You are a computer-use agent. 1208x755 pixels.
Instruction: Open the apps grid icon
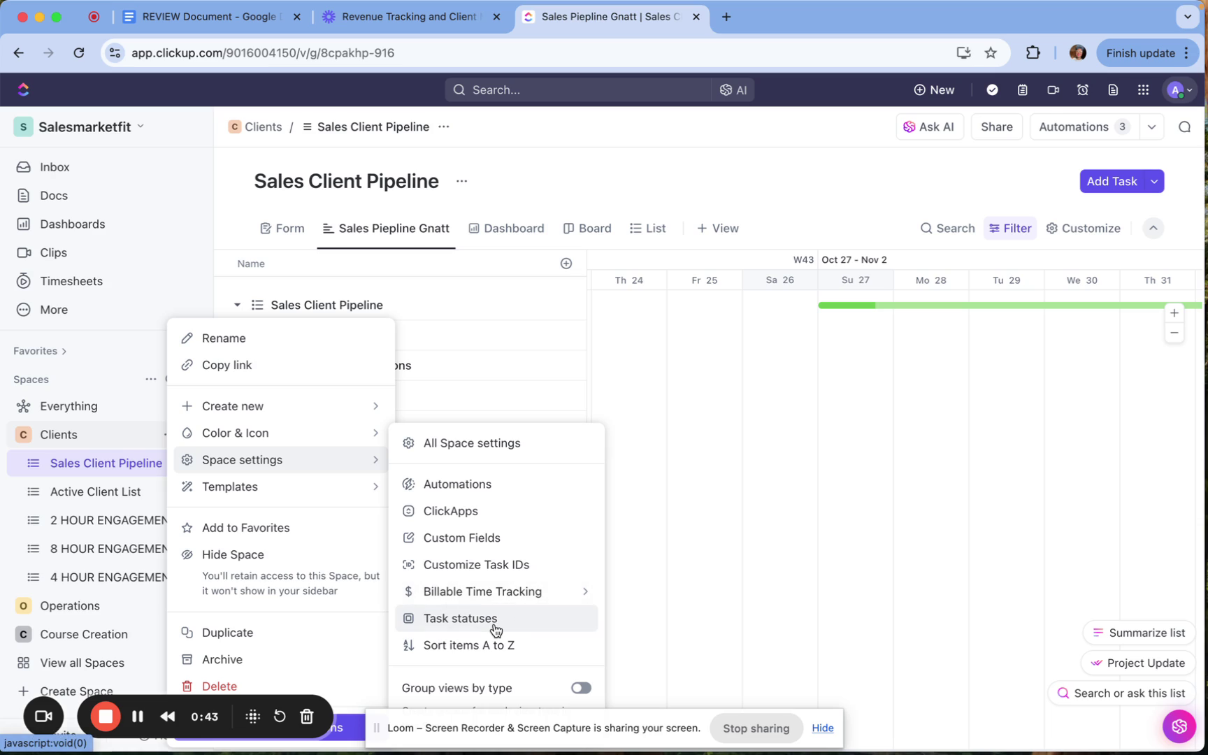click(1143, 89)
